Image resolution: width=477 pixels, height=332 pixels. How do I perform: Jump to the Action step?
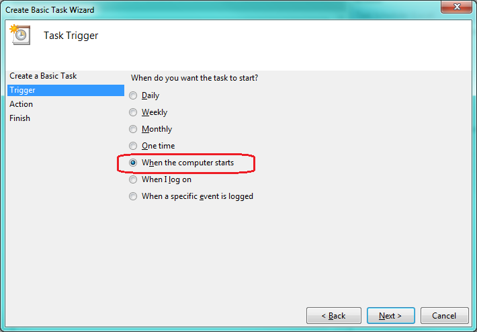tap(21, 104)
